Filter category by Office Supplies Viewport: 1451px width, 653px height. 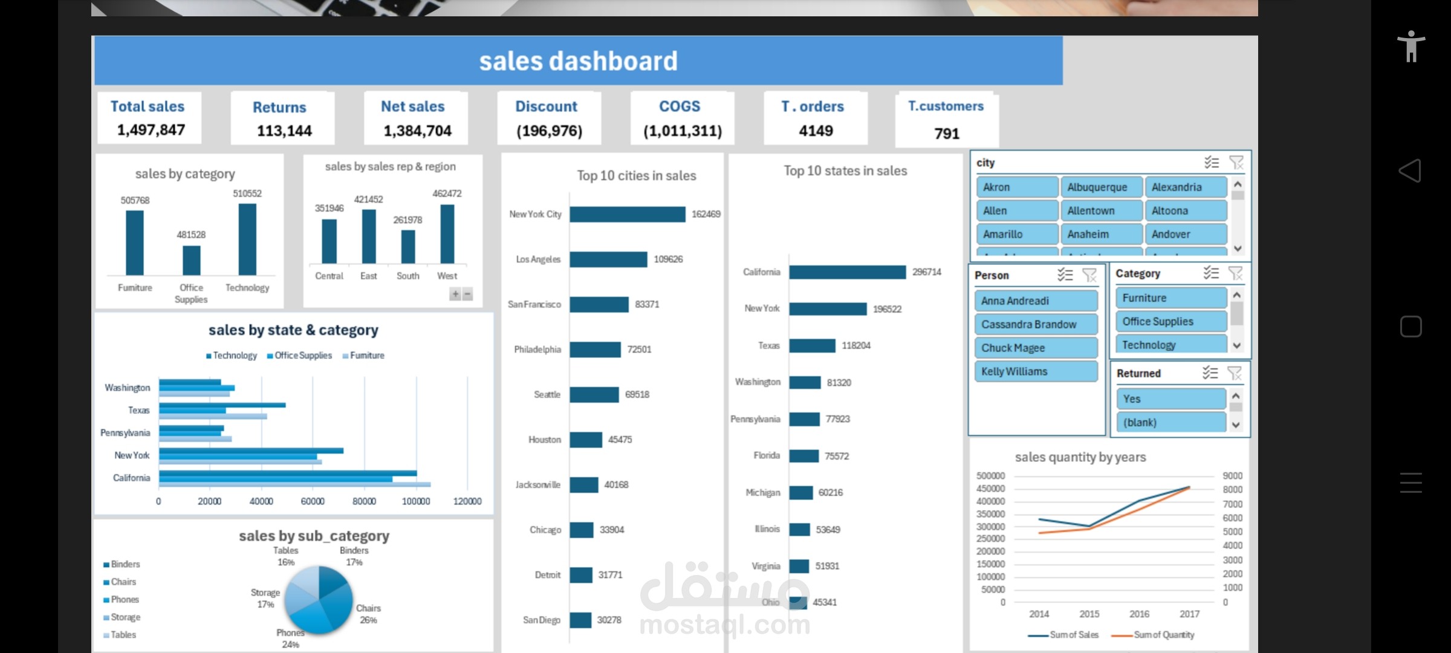tap(1171, 321)
